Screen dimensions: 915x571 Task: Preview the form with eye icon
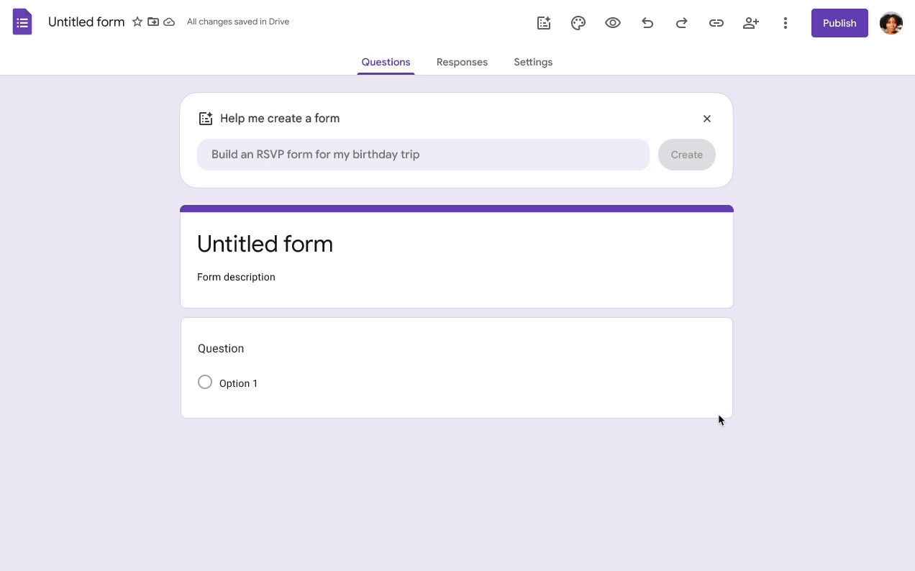coord(613,23)
